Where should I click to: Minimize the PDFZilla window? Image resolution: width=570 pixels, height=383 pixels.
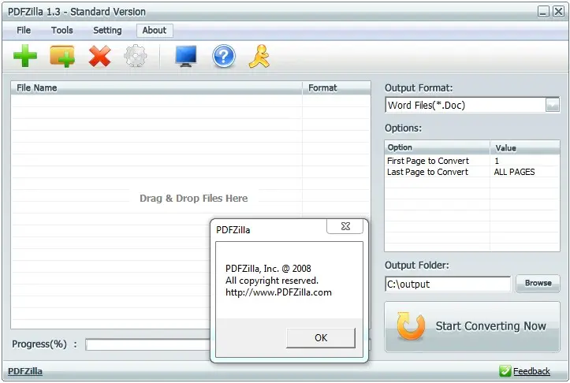(x=543, y=12)
